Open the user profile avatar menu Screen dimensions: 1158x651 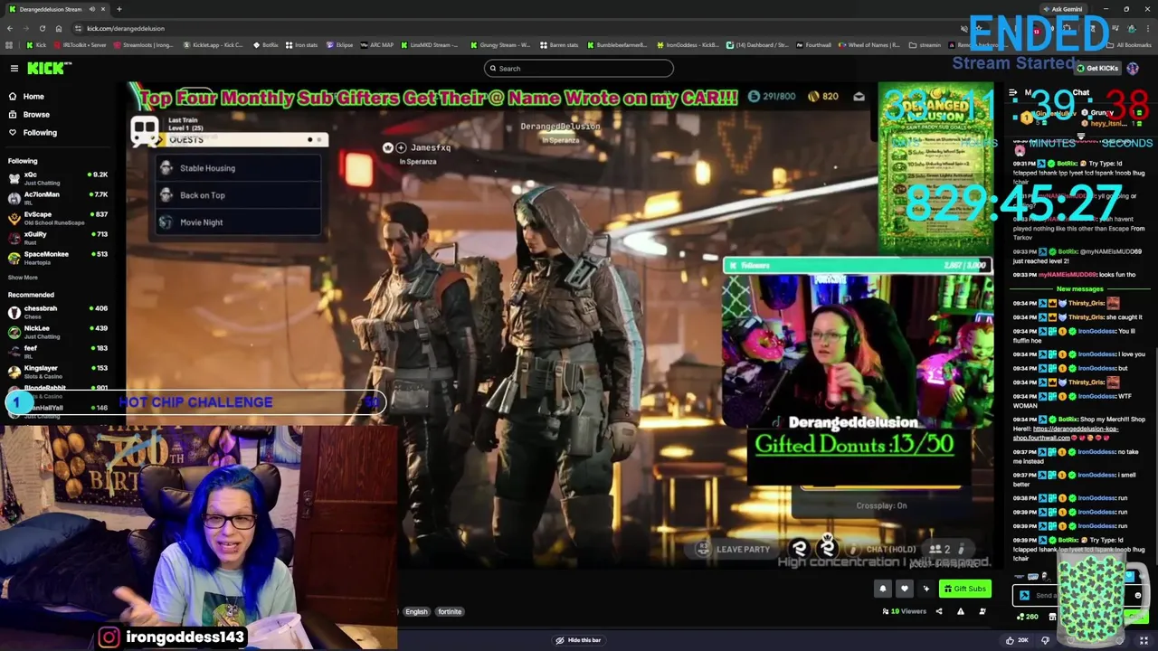pyautogui.click(x=1133, y=68)
